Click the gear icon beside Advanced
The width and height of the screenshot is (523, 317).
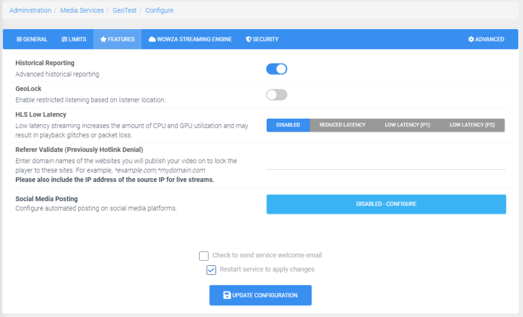point(471,39)
